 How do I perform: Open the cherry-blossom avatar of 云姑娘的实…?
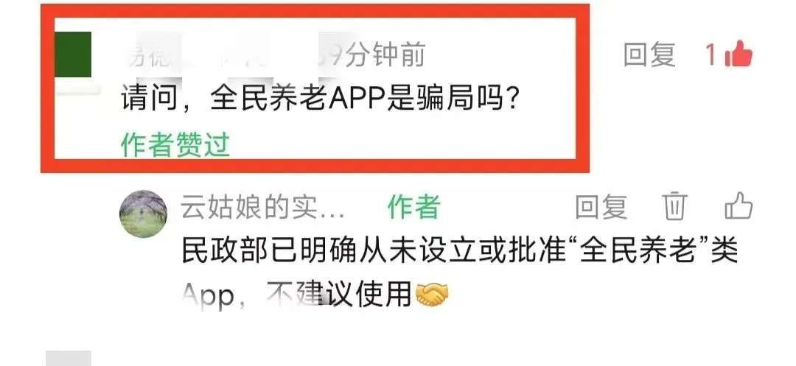143,214
